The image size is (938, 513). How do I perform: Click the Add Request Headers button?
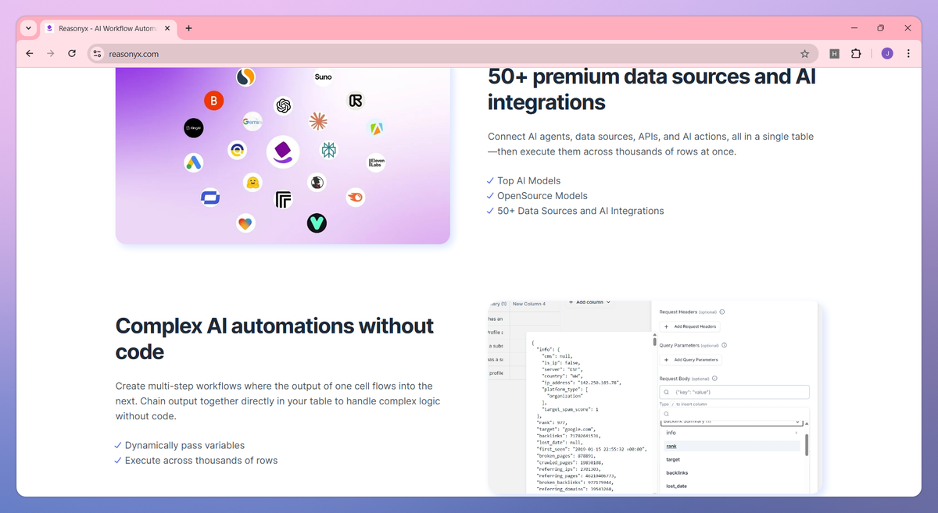pyautogui.click(x=690, y=326)
